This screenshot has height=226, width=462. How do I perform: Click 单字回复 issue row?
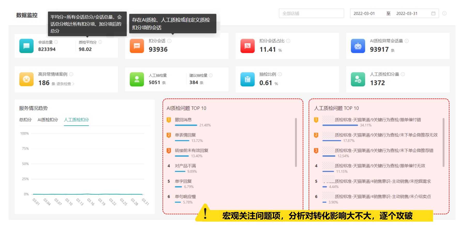tap(183, 181)
